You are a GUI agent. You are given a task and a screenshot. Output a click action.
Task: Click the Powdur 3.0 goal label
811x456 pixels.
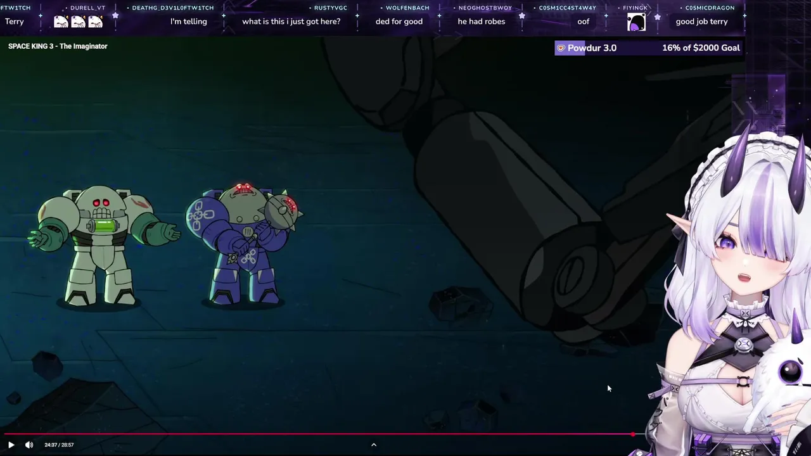592,48
